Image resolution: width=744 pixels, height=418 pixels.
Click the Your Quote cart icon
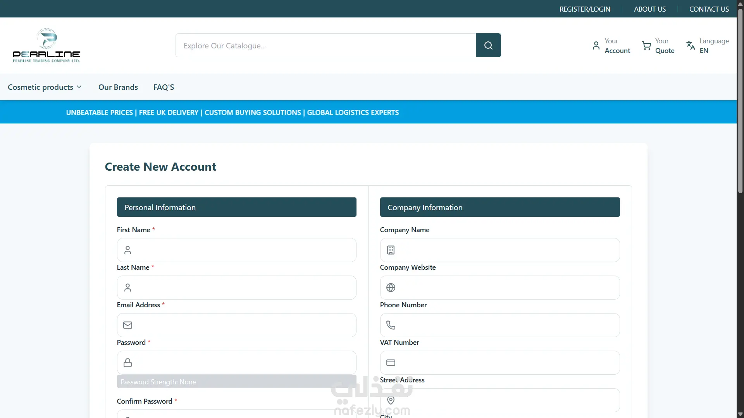(646, 46)
